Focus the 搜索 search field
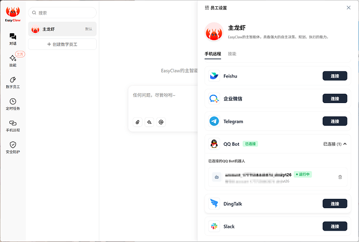The width and height of the screenshot is (359, 242). pos(62,12)
